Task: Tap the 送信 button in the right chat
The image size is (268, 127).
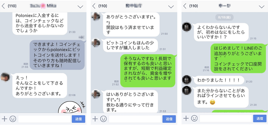Action: pos(260,118)
